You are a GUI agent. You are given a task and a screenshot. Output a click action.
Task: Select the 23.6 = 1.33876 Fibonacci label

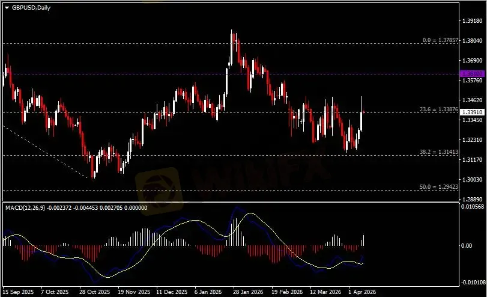439,109
